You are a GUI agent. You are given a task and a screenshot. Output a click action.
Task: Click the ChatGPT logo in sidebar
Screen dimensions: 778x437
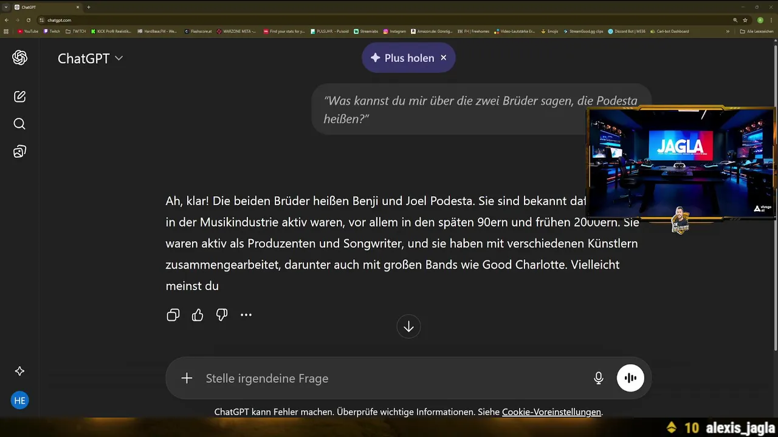click(x=19, y=58)
